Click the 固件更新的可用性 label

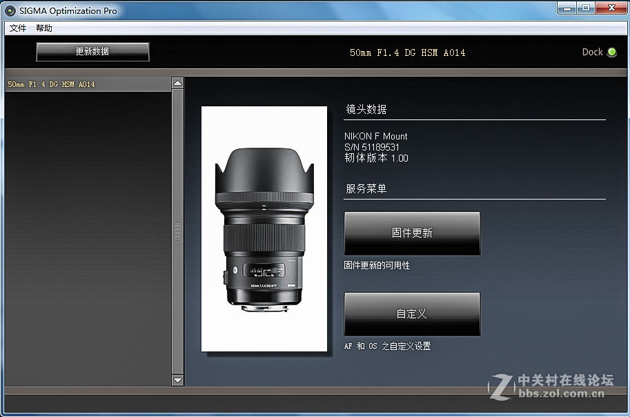[377, 265]
